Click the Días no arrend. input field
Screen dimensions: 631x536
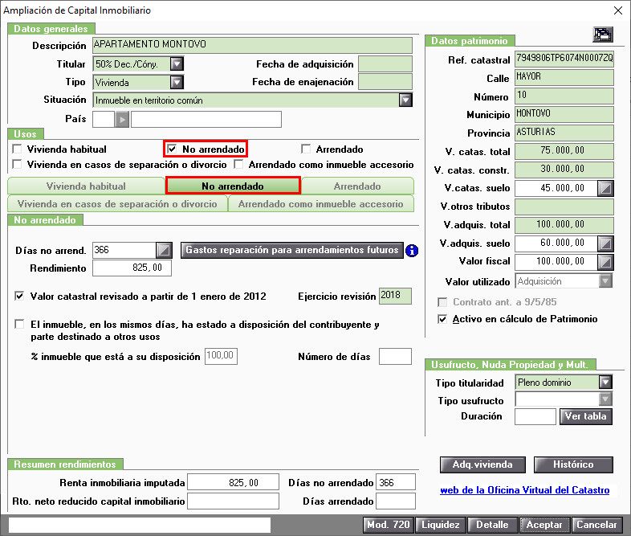coord(124,250)
